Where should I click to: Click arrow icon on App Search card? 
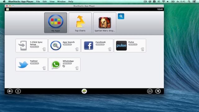[77, 49]
